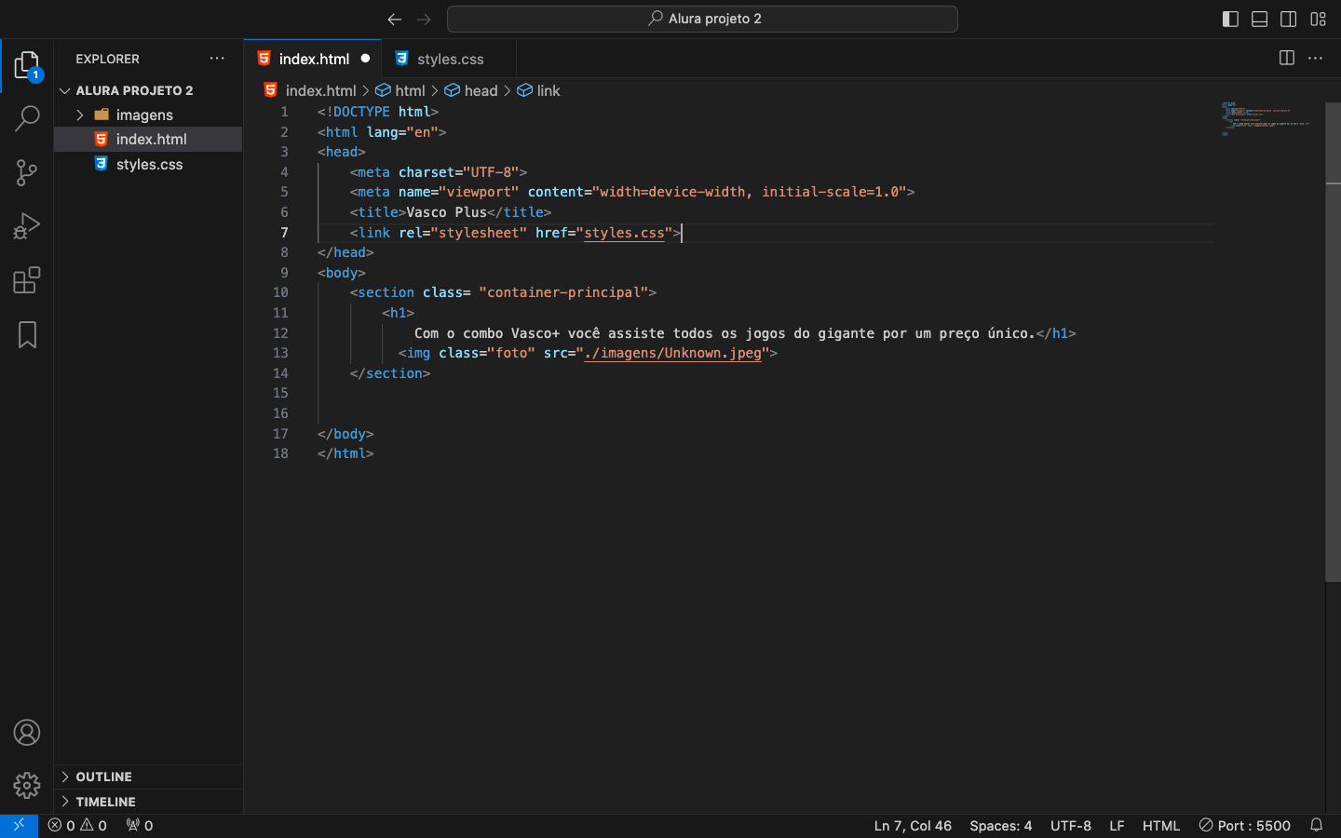Open Explorer Views and More Actions ellipsis
Viewport: 1341px width, 838px height.
coord(217,58)
